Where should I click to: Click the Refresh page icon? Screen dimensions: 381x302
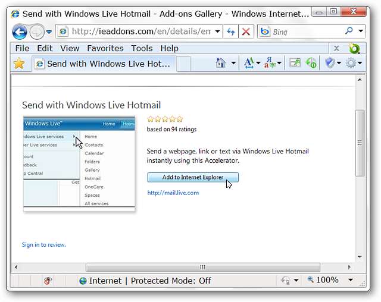230,32
